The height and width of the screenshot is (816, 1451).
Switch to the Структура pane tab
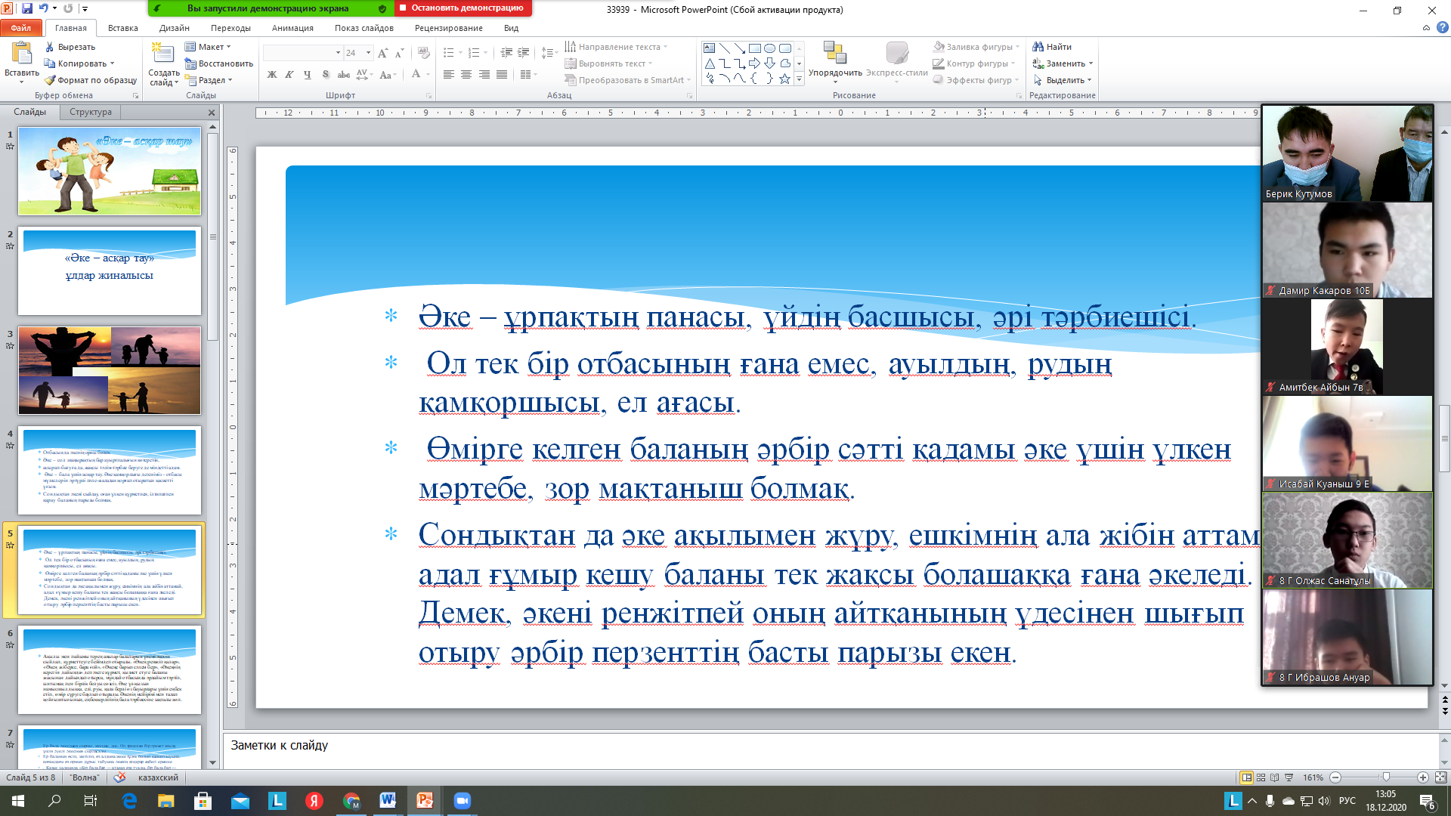pyautogui.click(x=91, y=112)
